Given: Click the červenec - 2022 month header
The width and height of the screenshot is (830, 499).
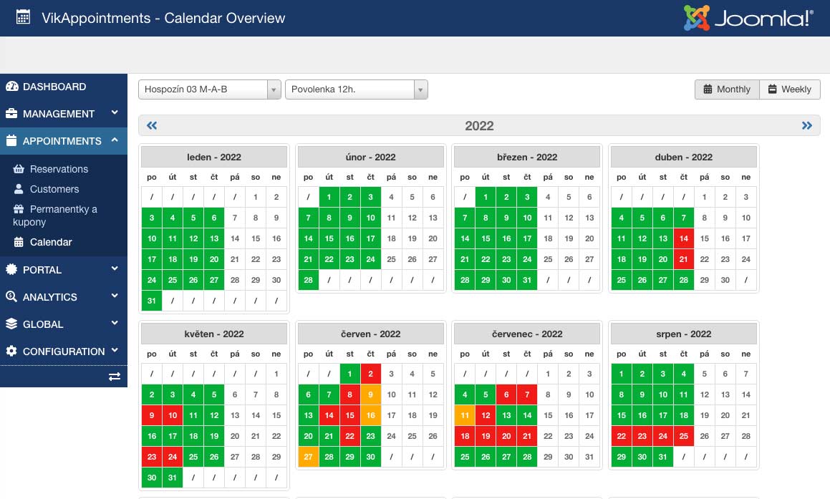Looking at the screenshot, I should [x=527, y=334].
